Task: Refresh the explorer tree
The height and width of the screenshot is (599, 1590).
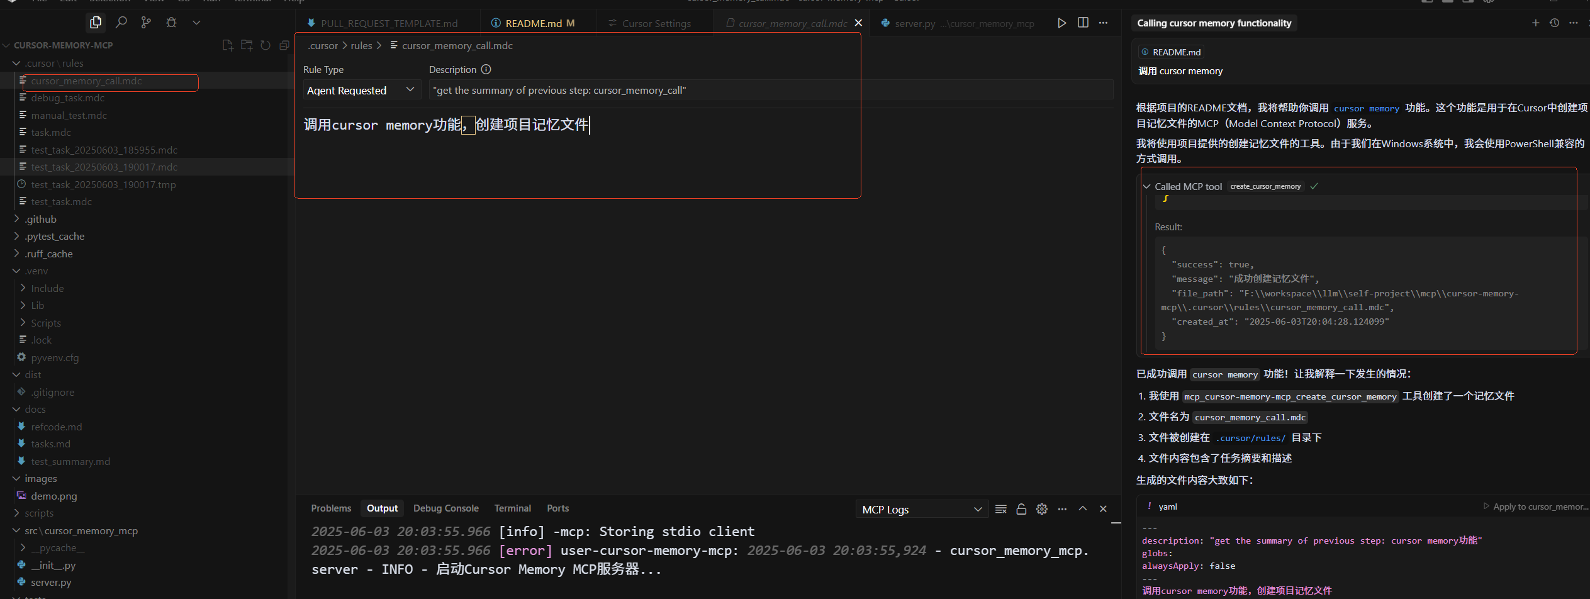Action: (266, 45)
